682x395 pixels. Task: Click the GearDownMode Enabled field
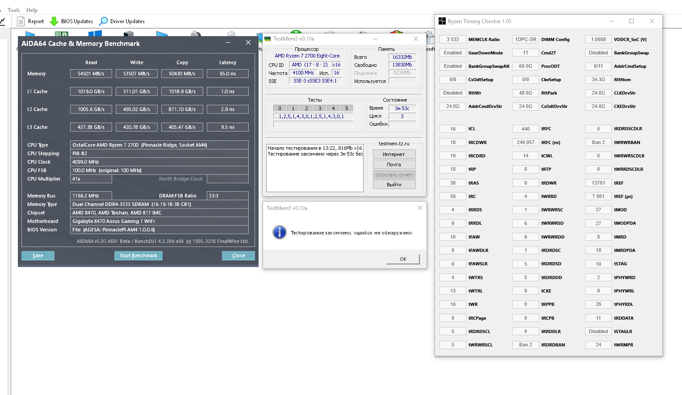click(453, 53)
